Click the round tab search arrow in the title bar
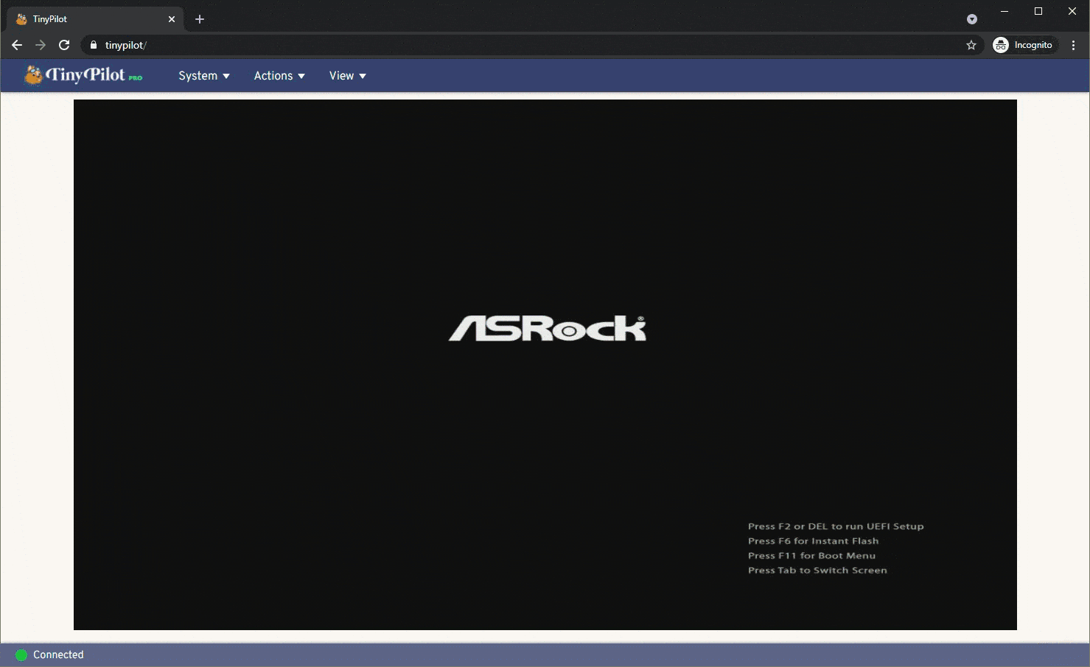The width and height of the screenshot is (1090, 667). tap(972, 19)
